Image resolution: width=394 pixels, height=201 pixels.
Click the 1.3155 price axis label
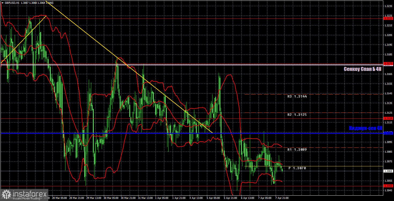388,84
